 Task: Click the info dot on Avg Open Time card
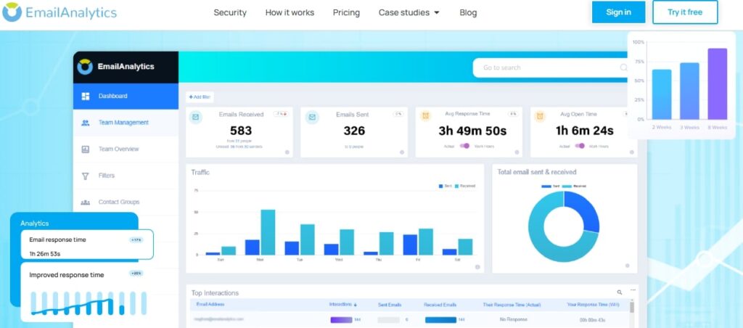632,152
